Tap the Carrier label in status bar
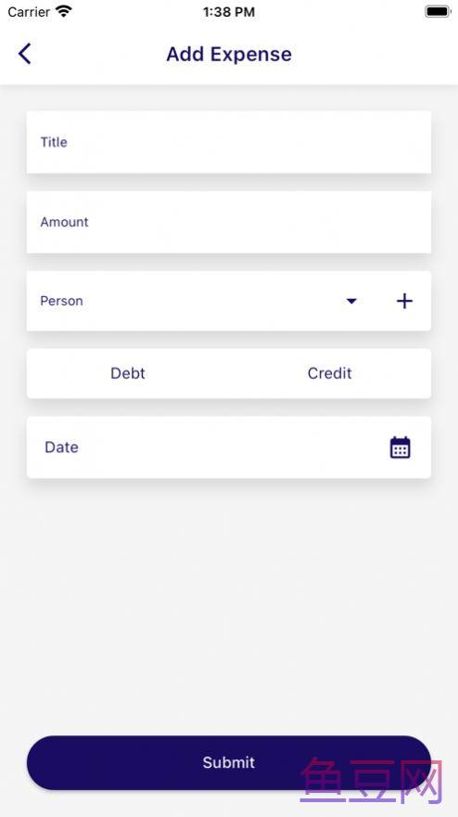The height and width of the screenshot is (817, 458). [x=29, y=11]
